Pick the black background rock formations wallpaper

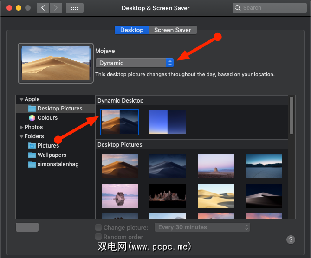pos(168,196)
